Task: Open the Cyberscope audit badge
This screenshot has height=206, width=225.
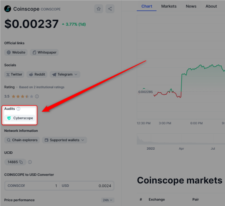Action: point(20,118)
